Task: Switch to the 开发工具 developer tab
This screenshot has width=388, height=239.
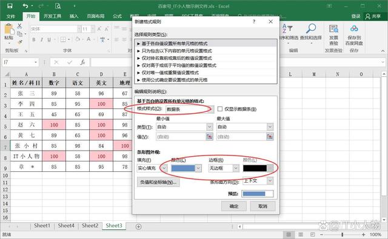Action: (x=53, y=16)
